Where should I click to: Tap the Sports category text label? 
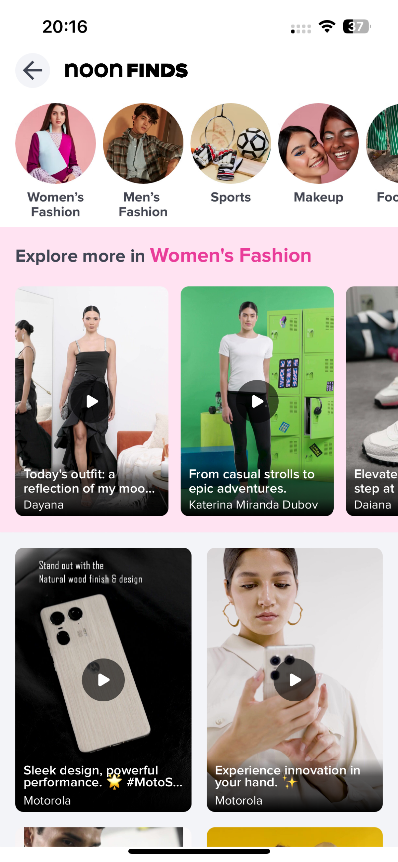point(231,197)
